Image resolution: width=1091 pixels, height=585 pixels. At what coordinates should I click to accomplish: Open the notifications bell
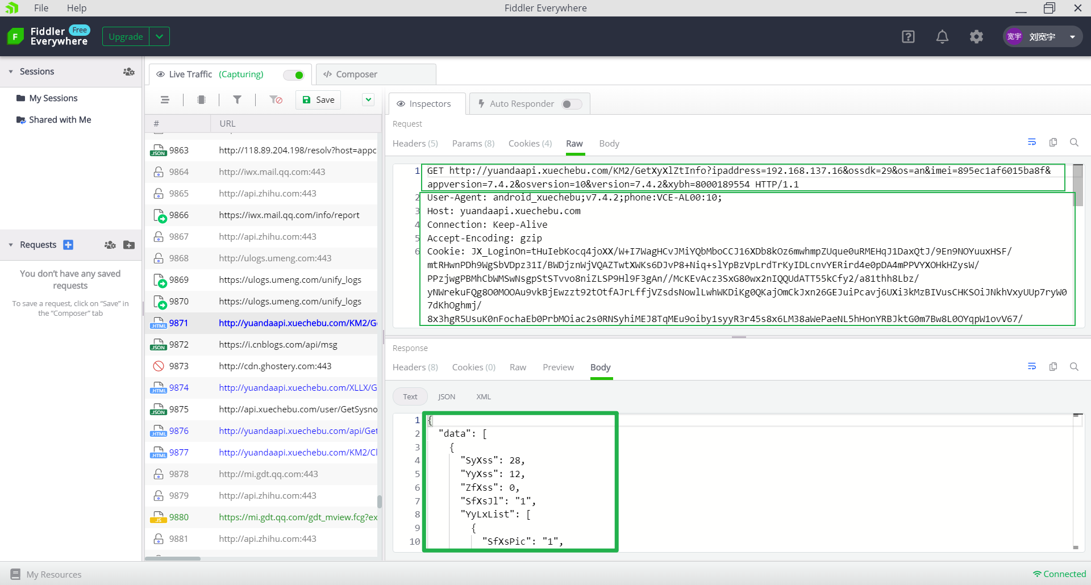(x=942, y=37)
